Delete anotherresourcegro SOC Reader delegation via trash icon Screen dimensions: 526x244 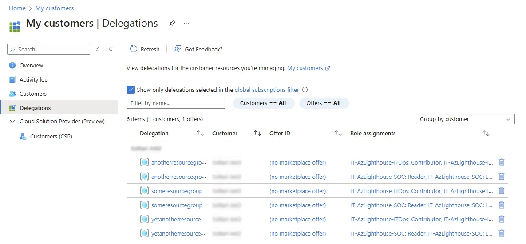point(502,177)
